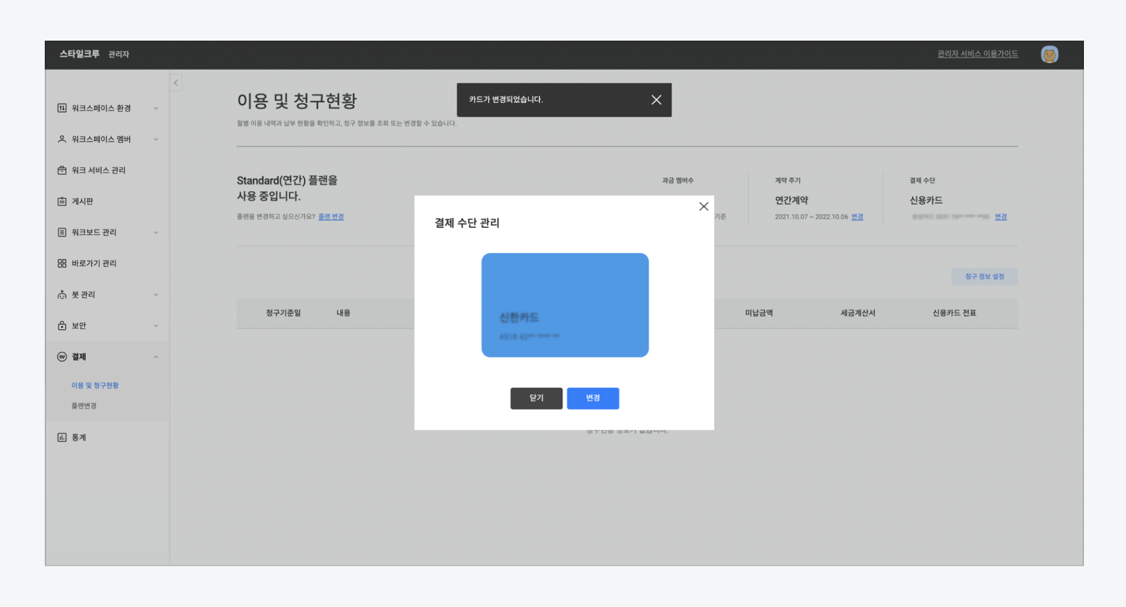Click the 봇 관리 robot icon
The image size is (1126, 607).
(x=62, y=295)
